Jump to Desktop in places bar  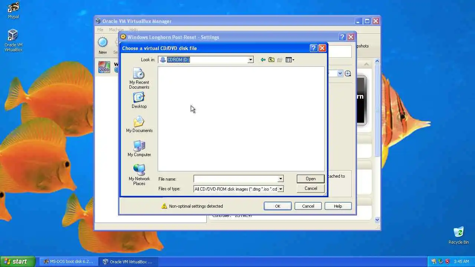139,100
